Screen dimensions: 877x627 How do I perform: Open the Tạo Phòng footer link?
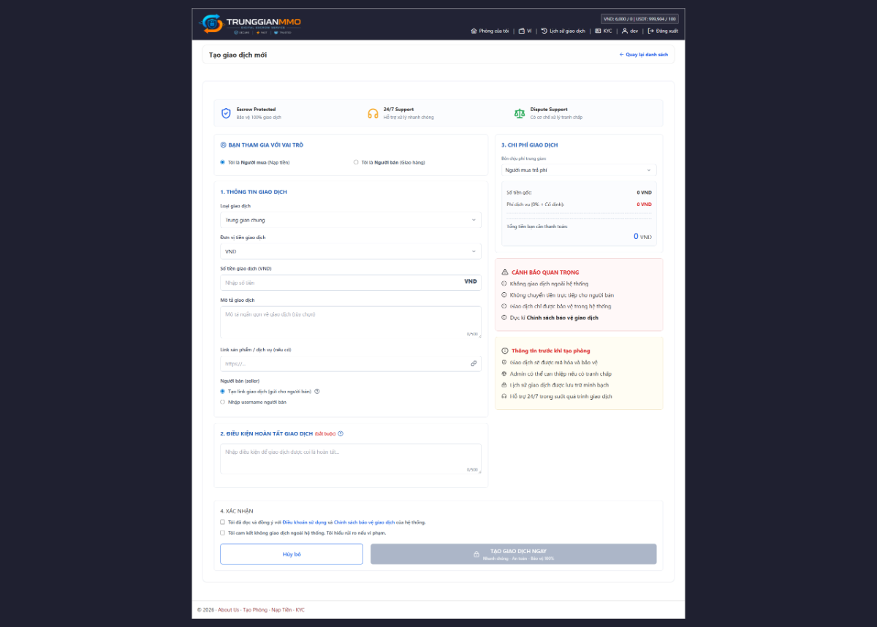tap(255, 609)
